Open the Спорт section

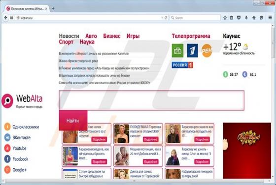click(66, 42)
